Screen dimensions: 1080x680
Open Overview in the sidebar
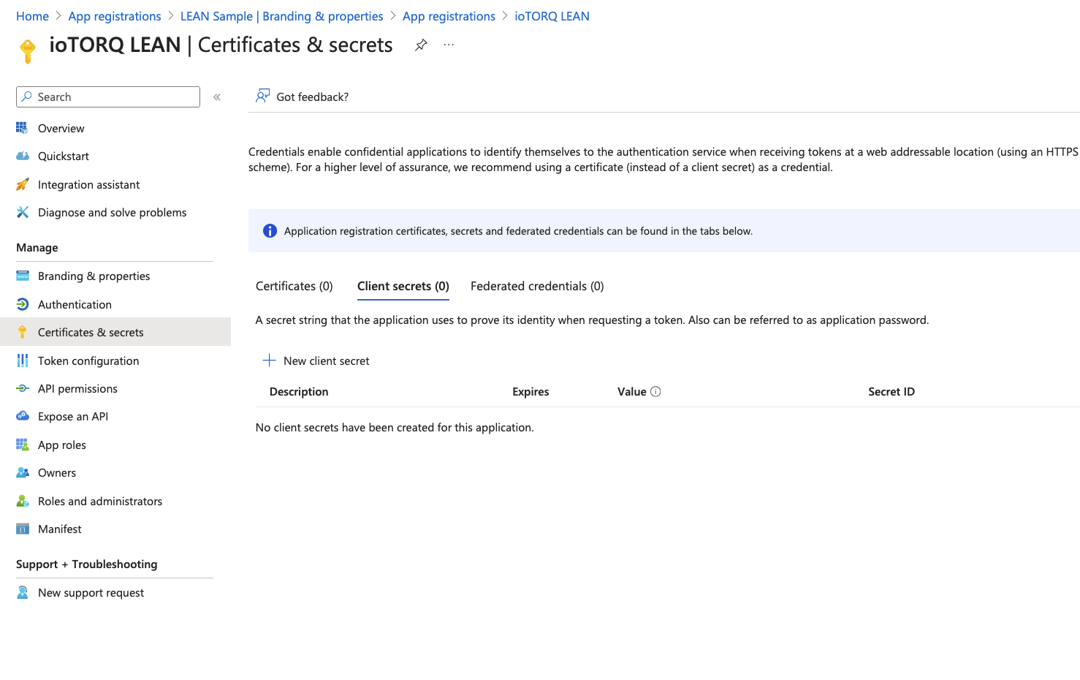click(x=61, y=129)
